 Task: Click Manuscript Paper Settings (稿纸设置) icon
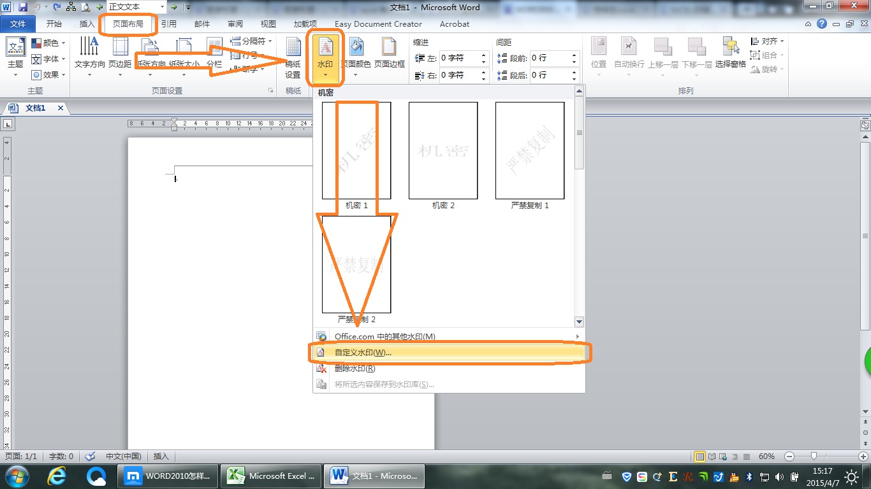click(x=293, y=58)
